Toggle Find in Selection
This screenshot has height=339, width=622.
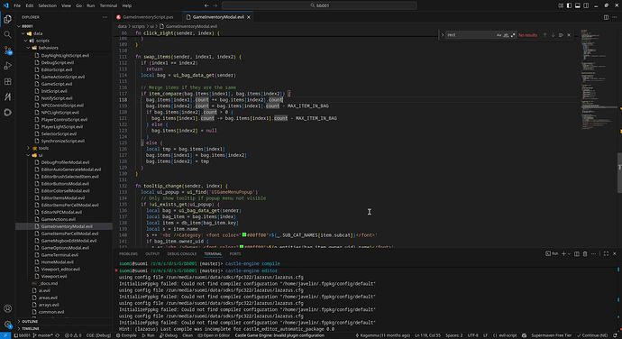[561, 35]
